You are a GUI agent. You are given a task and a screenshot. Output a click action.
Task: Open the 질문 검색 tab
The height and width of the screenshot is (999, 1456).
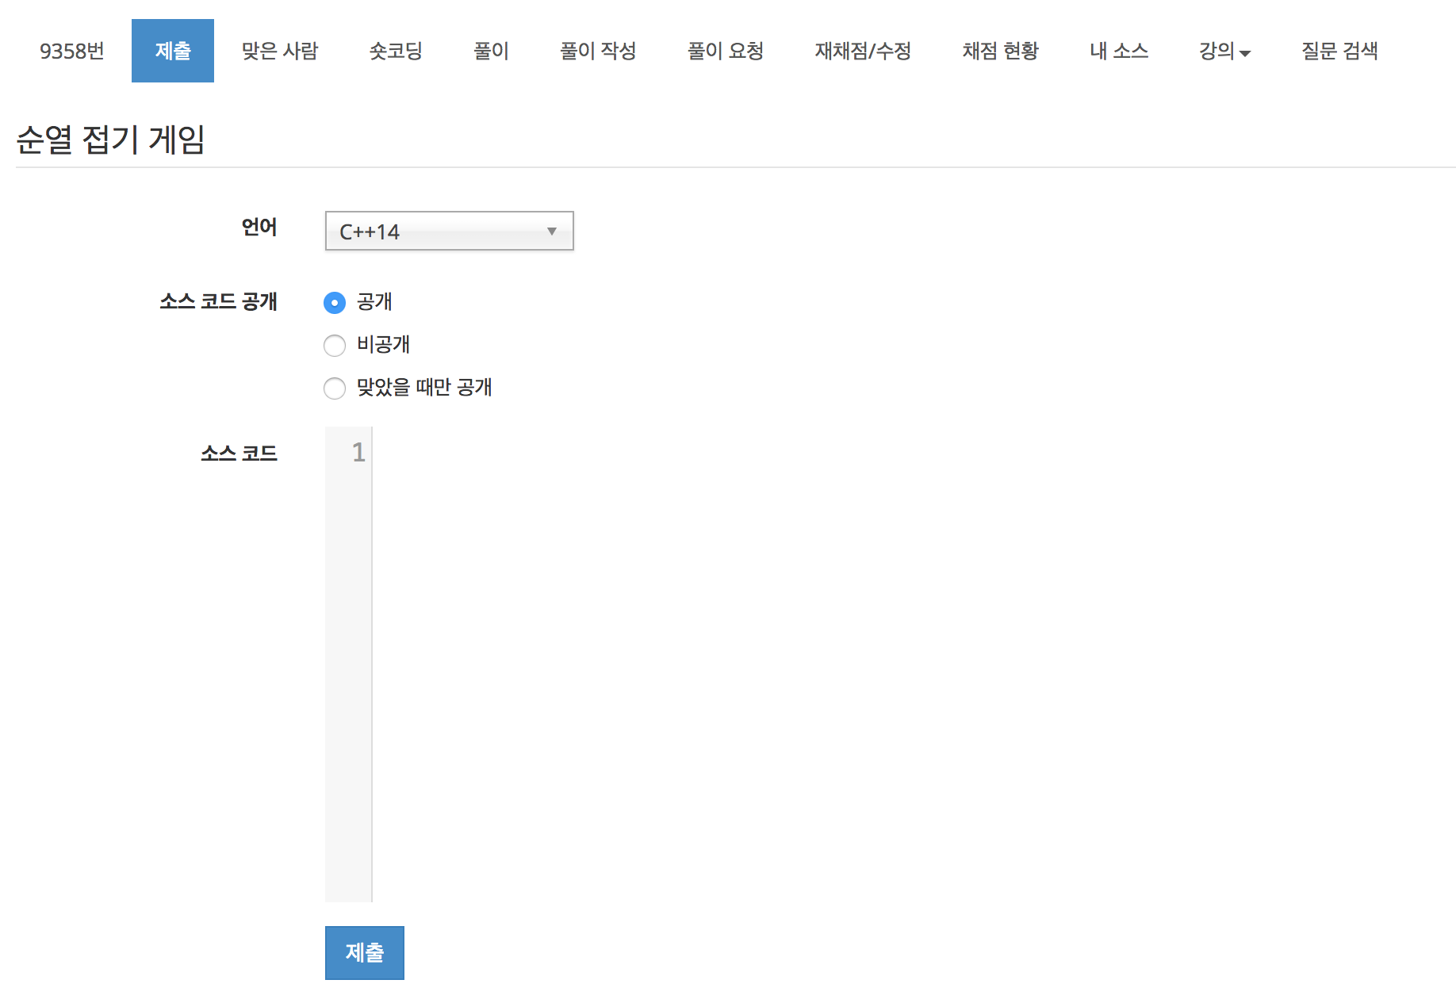click(x=1339, y=51)
